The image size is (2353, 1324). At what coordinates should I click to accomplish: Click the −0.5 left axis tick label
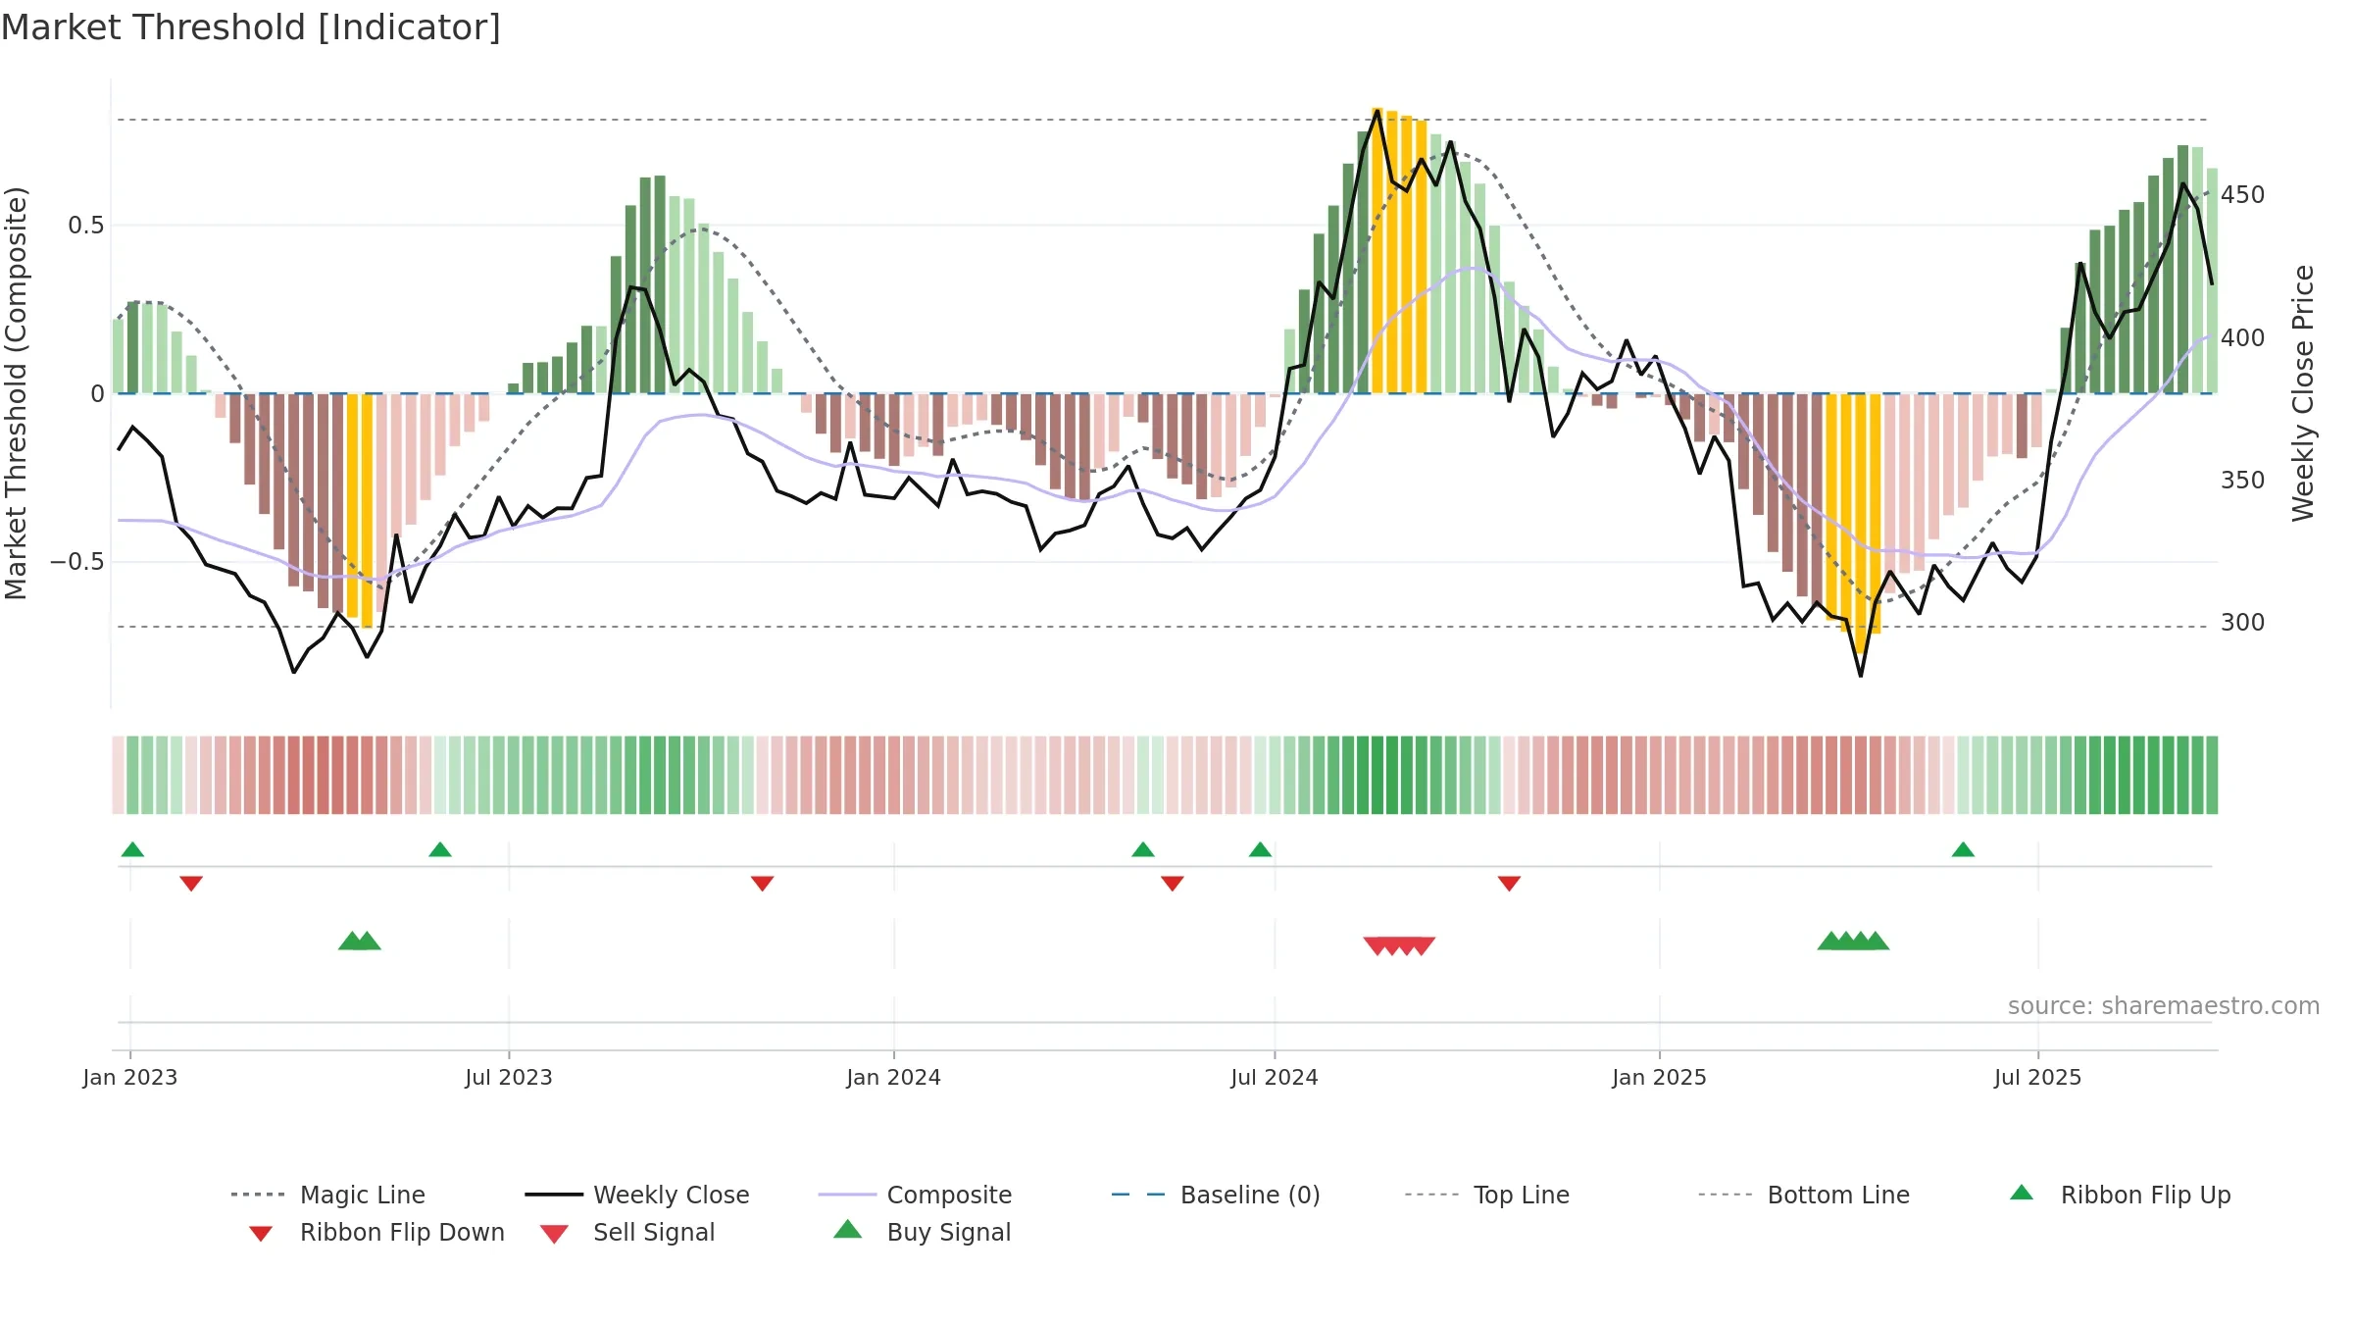(76, 562)
